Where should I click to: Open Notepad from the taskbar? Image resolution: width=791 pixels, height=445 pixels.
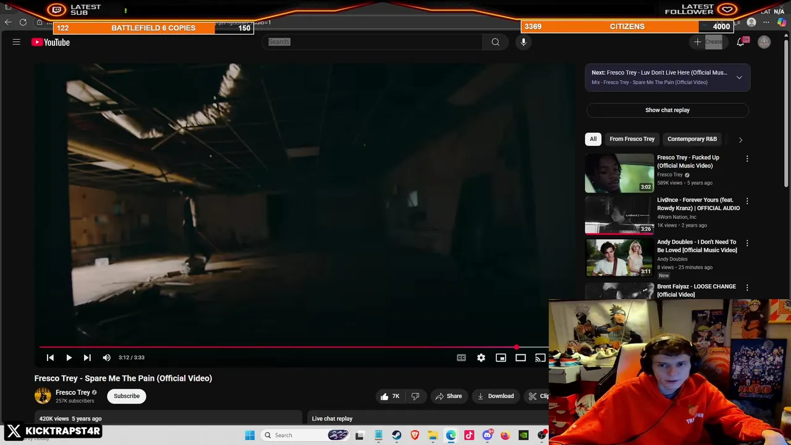(378, 435)
